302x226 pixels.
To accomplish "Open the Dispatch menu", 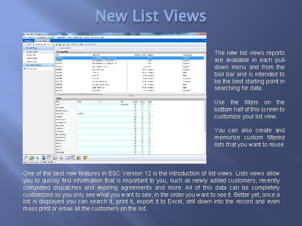I will (52, 38).
